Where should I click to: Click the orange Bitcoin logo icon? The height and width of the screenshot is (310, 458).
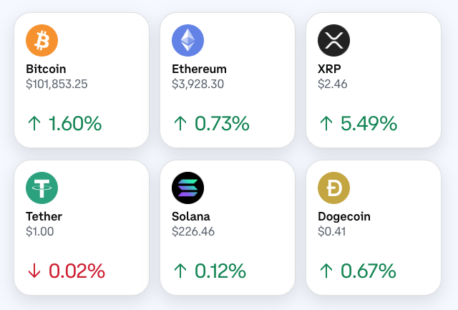point(42,41)
